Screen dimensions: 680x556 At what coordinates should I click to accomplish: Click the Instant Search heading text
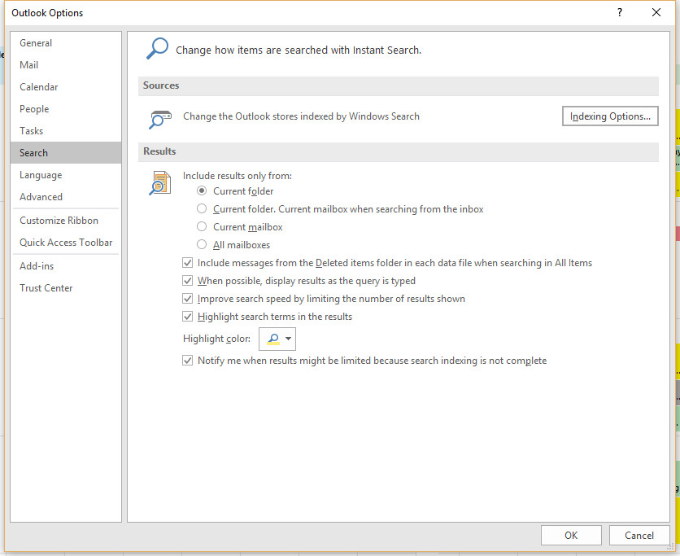(x=299, y=50)
